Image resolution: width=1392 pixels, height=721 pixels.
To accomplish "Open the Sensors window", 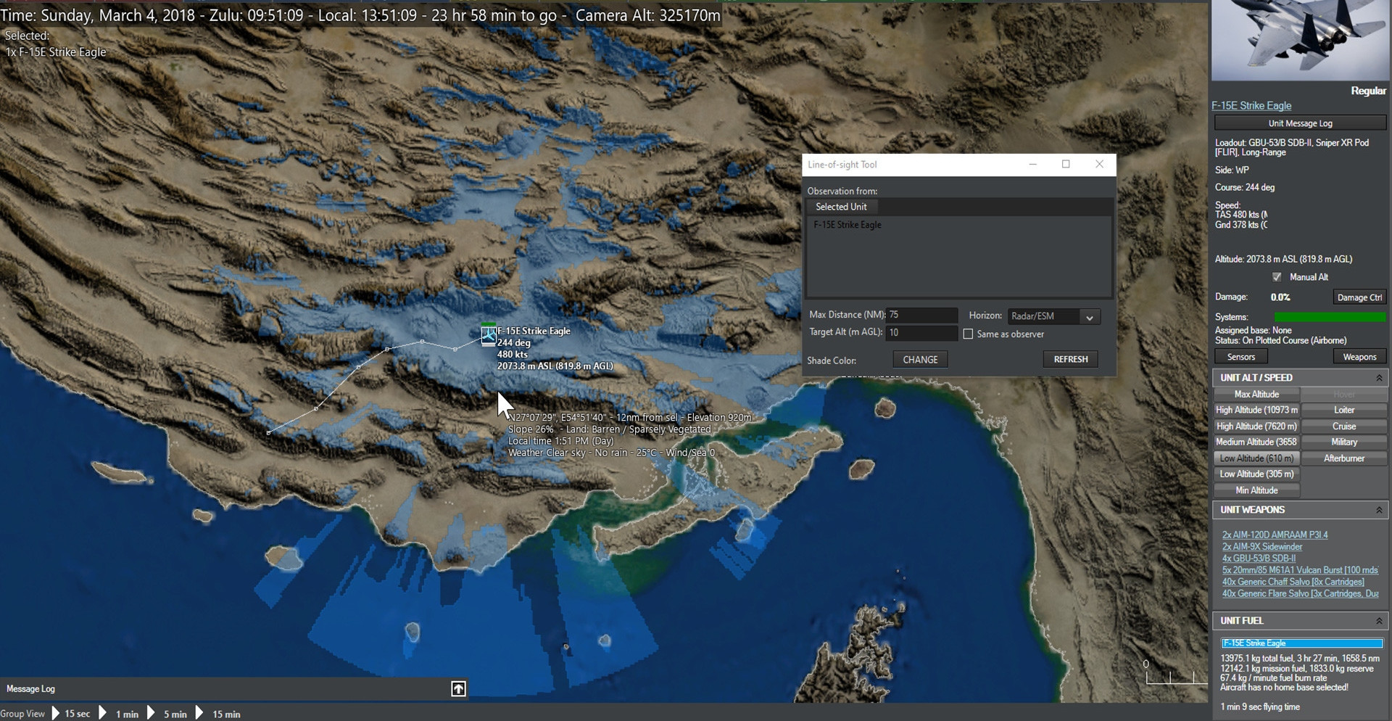I will pos(1240,357).
